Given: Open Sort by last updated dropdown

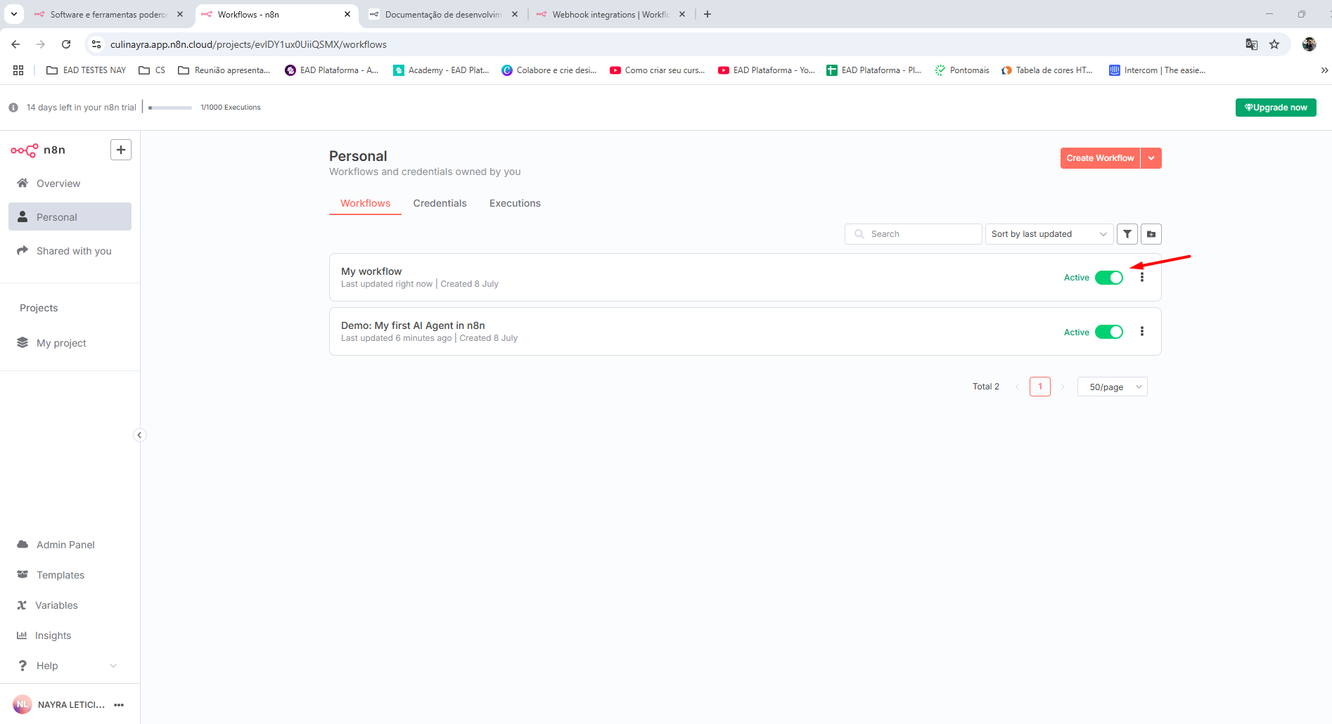Looking at the screenshot, I should pyautogui.click(x=1049, y=234).
